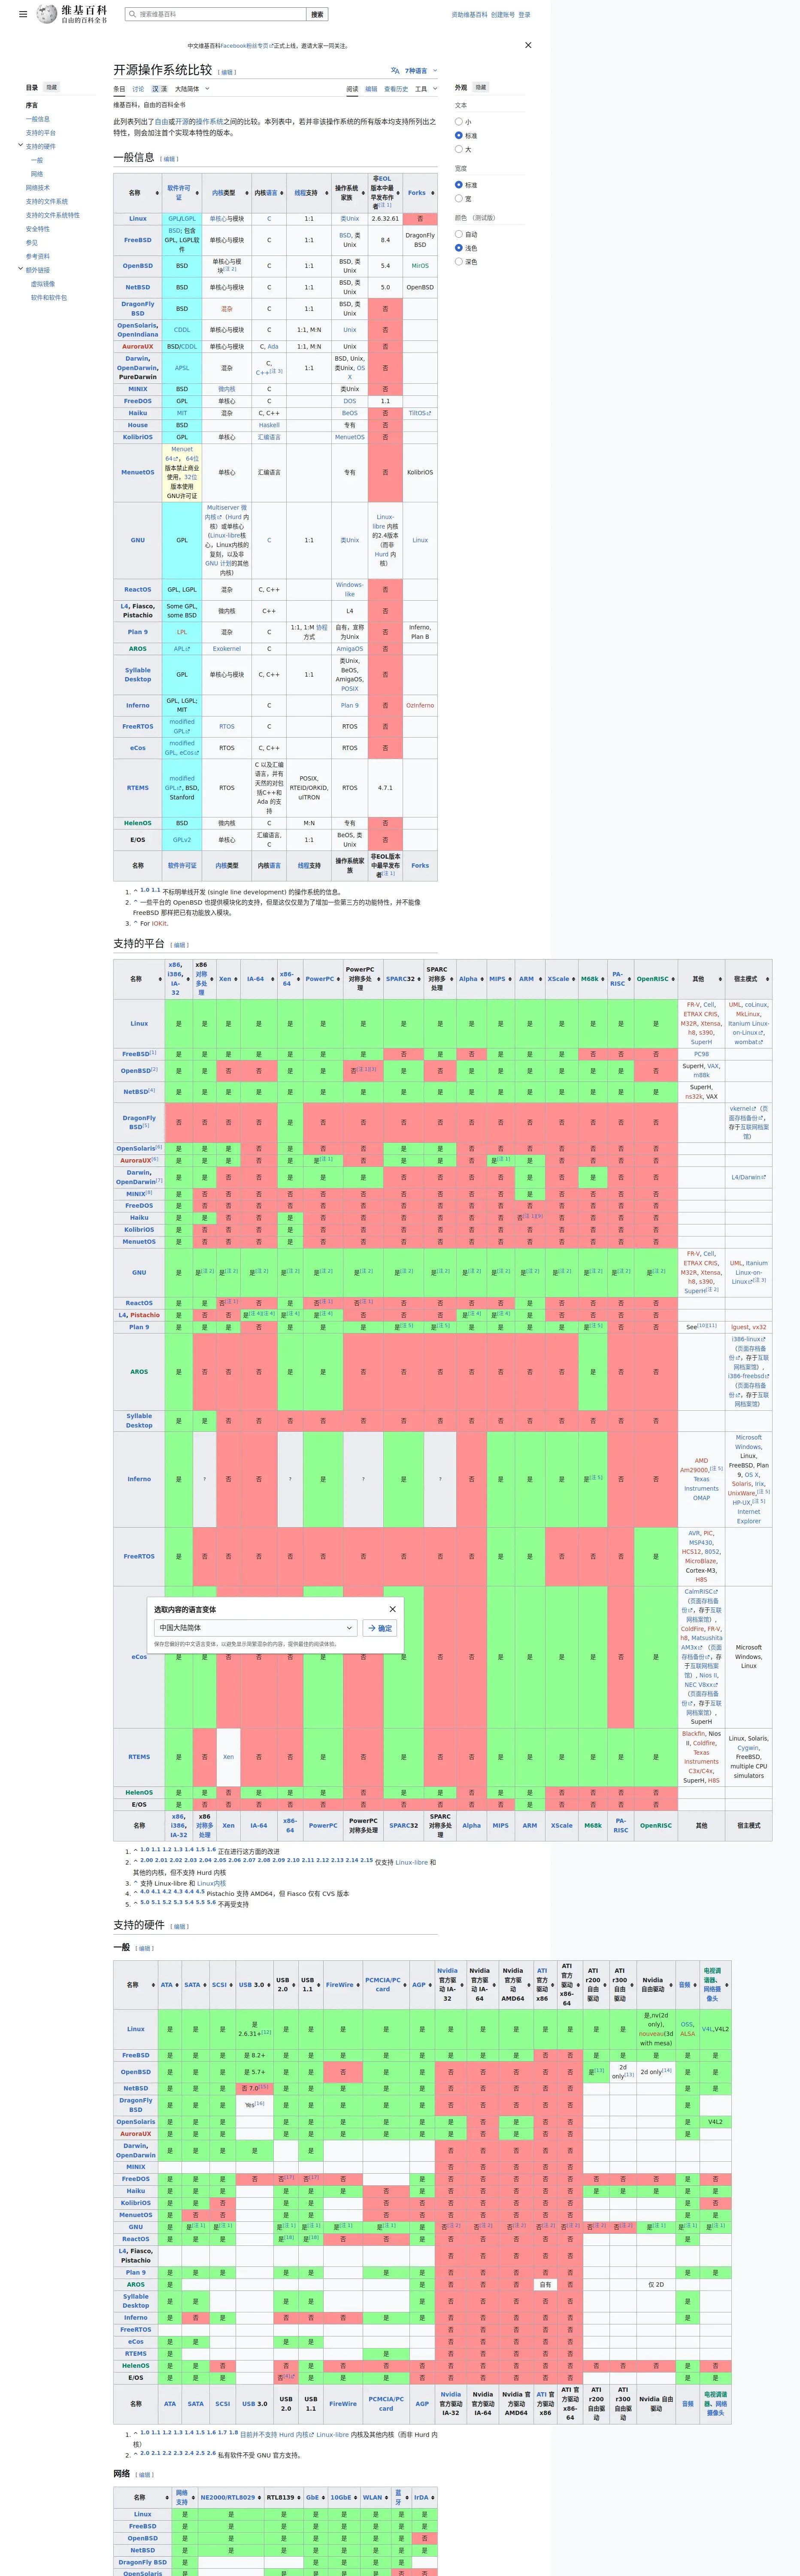800x2576 pixels.
Task: Open the 登录 link
Action: (x=524, y=15)
